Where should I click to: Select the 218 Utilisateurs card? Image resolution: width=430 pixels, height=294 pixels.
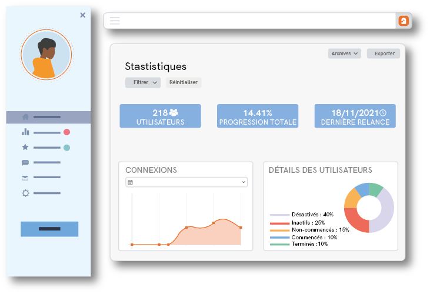(161, 116)
